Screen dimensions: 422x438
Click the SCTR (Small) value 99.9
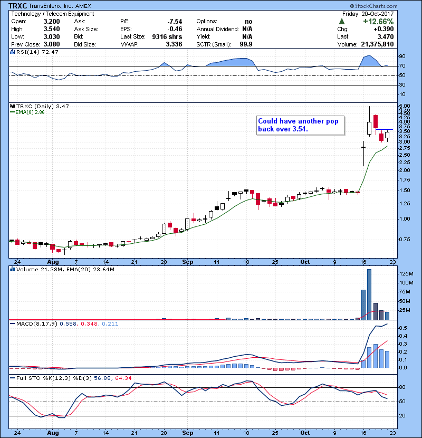pyautogui.click(x=246, y=44)
